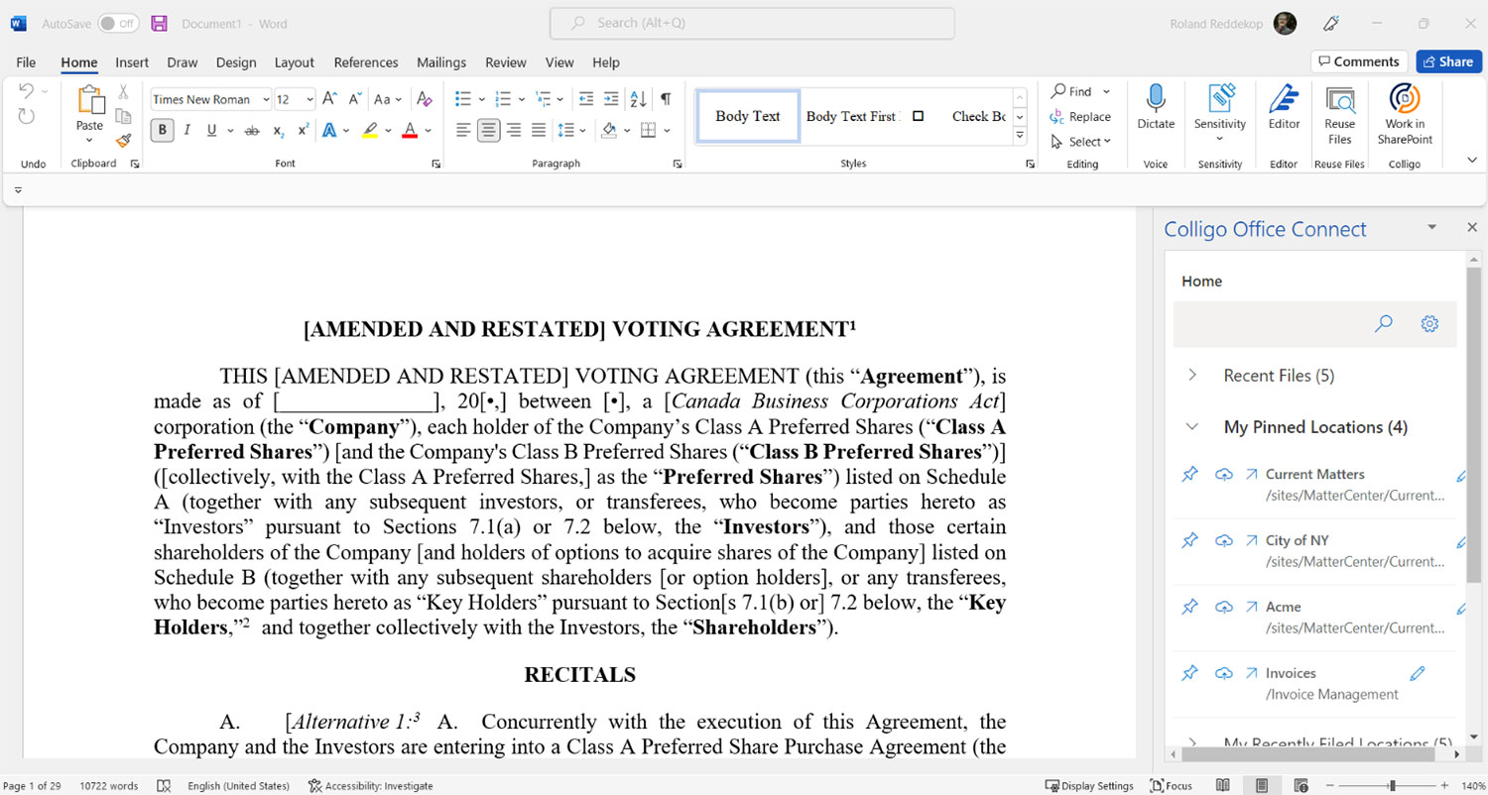The width and height of the screenshot is (1488, 795).
Task: Click Accessibility: Investigate in status bar
Action: (371, 786)
